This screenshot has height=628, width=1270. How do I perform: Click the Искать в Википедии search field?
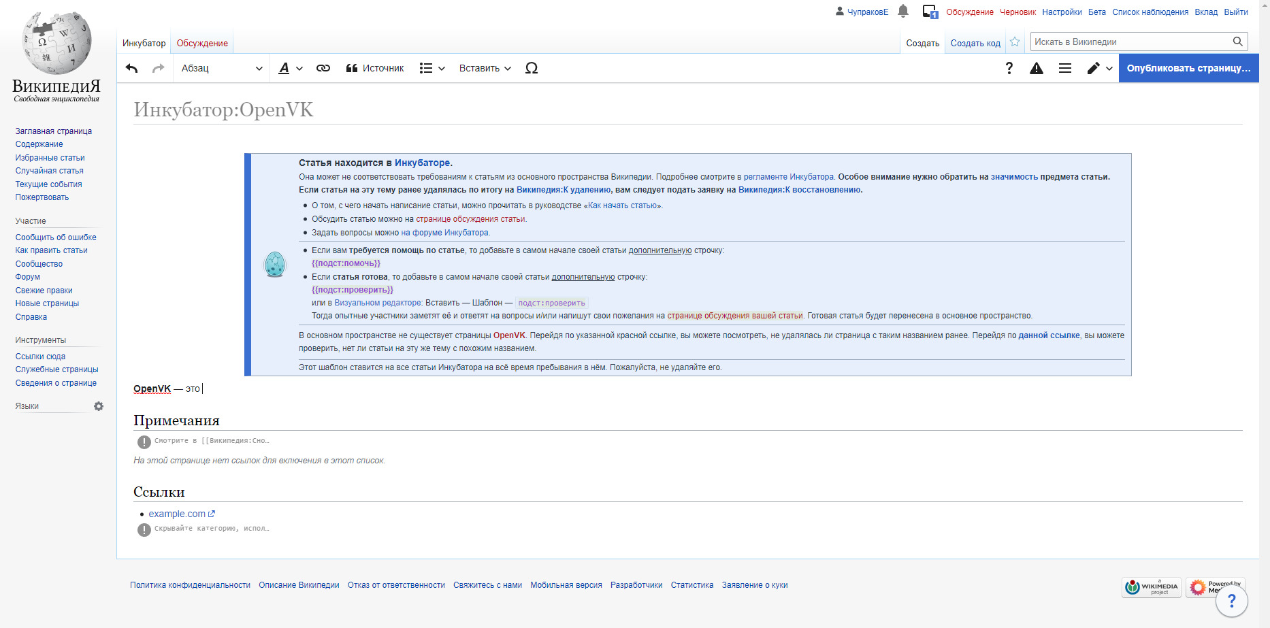tap(1131, 42)
